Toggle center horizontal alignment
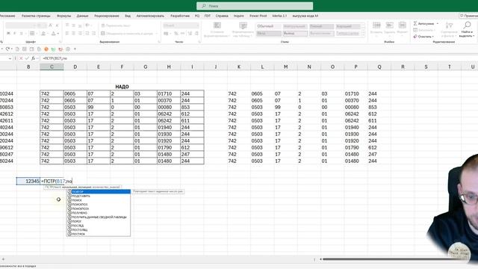 [73, 33]
